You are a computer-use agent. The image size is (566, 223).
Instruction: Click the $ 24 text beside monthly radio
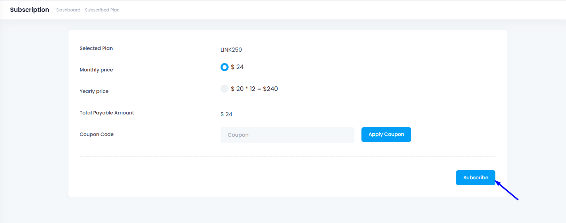[x=237, y=67]
